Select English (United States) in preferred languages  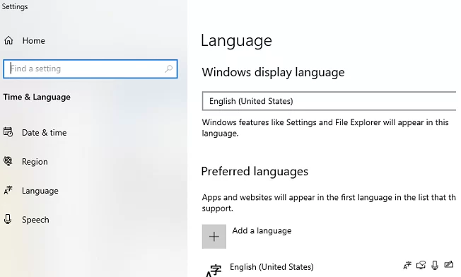click(272, 266)
